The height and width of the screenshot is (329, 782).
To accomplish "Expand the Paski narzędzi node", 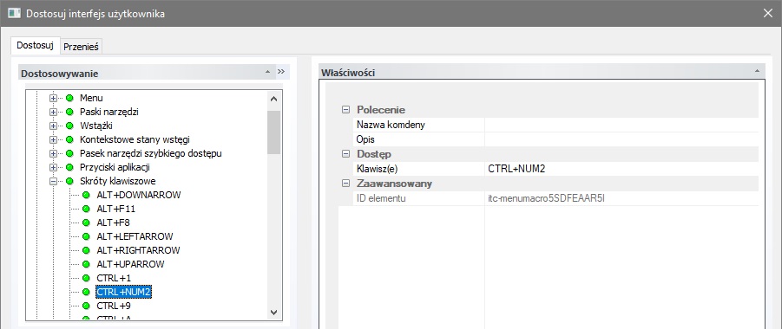I will point(53,112).
